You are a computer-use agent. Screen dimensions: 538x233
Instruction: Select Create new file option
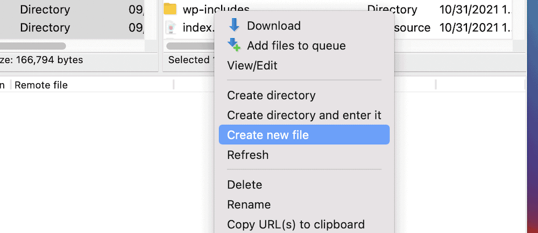click(304, 134)
